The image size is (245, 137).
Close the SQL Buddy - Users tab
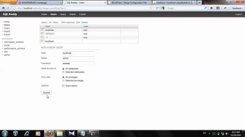click(105, 3)
